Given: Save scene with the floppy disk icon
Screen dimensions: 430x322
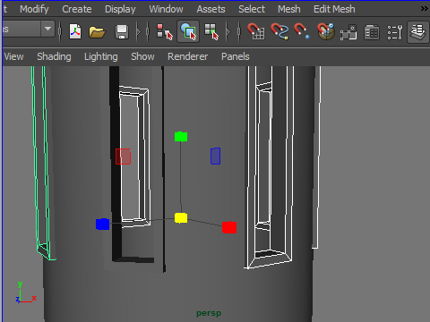Looking at the screenshot, I should 122,31.
